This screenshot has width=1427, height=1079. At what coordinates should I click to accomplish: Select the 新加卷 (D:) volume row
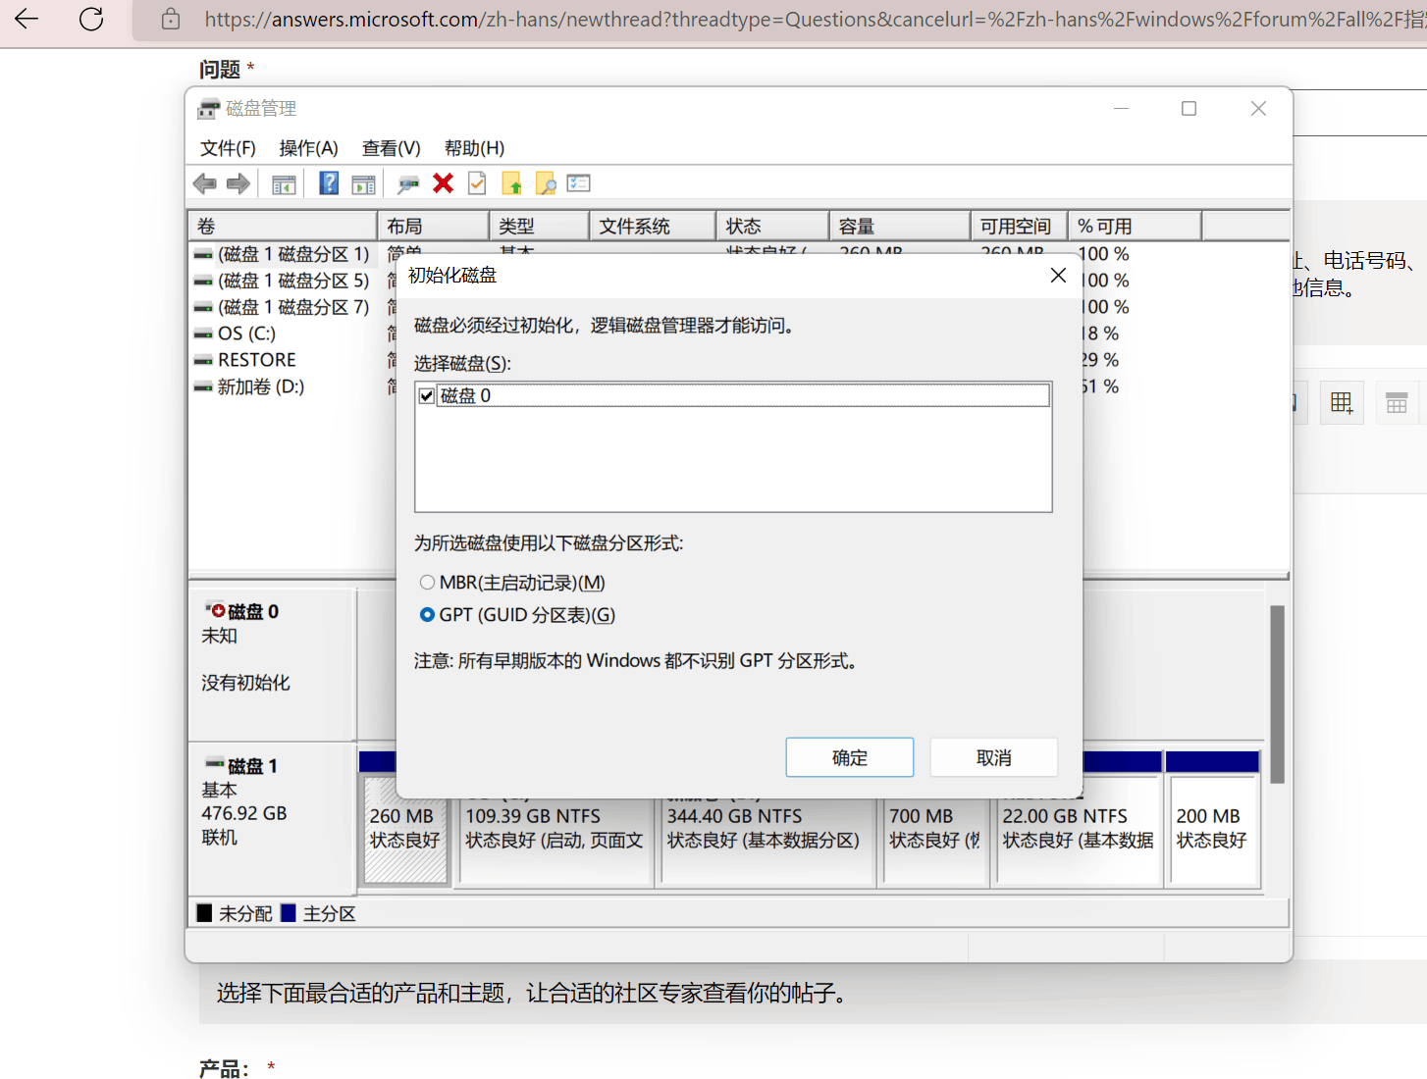pos(249,386)
